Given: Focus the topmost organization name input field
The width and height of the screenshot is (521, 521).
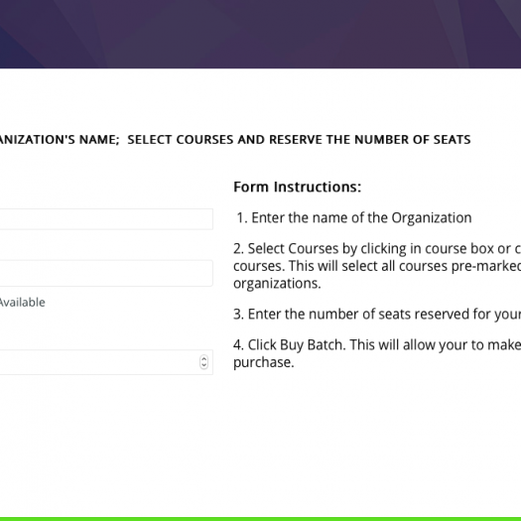Looking at the screenshot, I should [106, 219].
